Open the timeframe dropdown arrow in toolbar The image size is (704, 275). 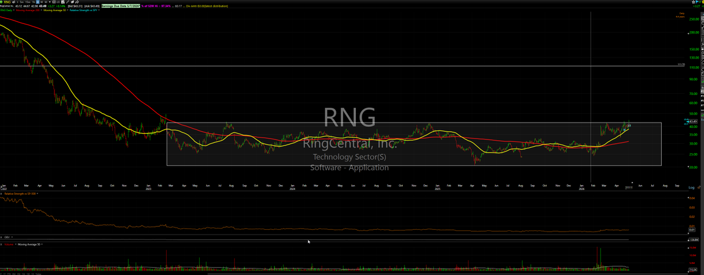click(x=49, y=2)
